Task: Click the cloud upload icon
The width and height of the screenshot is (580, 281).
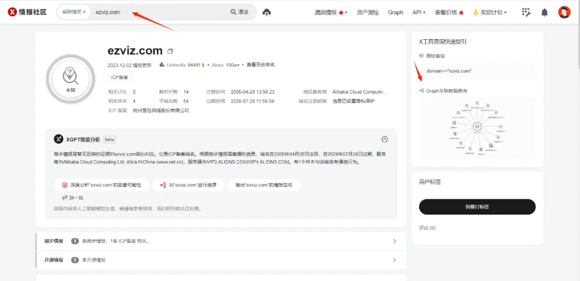Action: pos(267,12)
